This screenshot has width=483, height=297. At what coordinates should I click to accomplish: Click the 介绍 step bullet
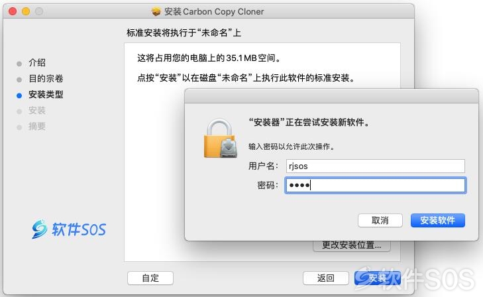[x=19, y=64]
